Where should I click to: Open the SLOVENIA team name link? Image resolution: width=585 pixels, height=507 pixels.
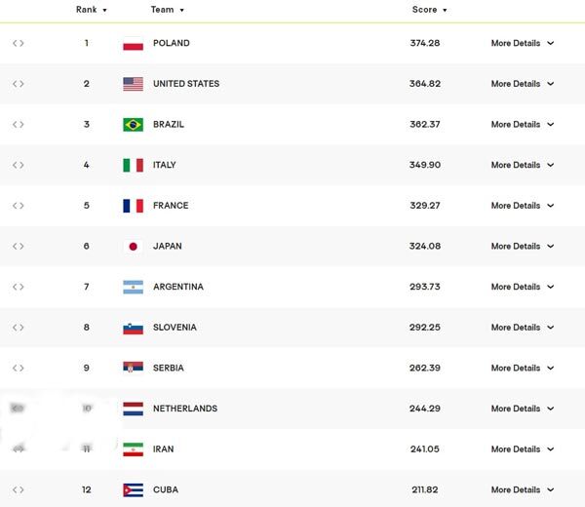[x=175, y=328]
